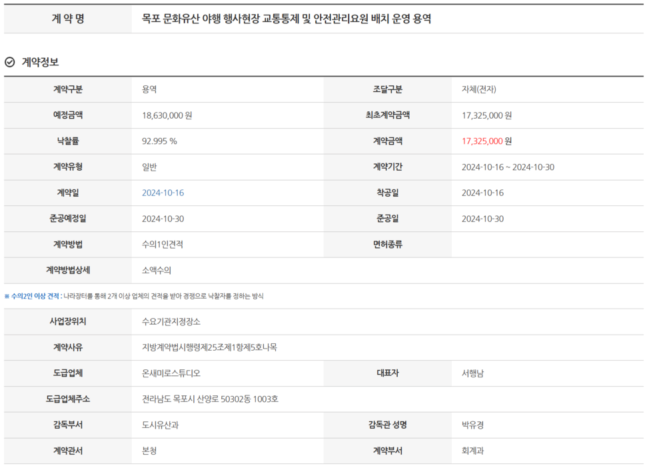Image resolution: width=653 pixels, height=466 pixels.
Task: Select the 도급업체주소 beginning 전라남도 목포시
Action: tap(211, 399)
